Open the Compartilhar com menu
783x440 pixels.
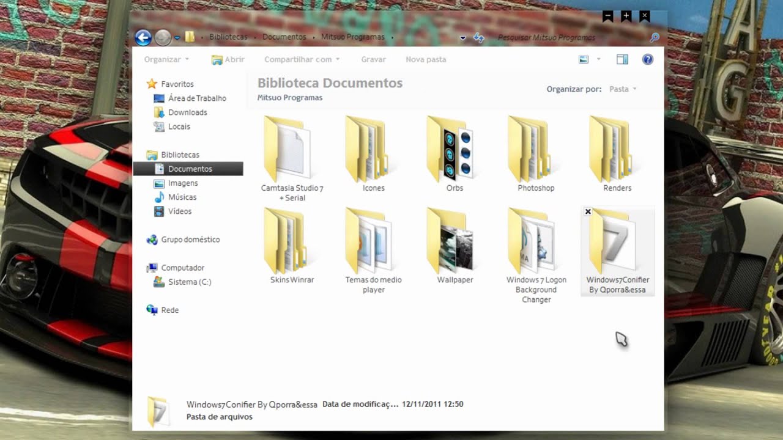pos(302,59)
